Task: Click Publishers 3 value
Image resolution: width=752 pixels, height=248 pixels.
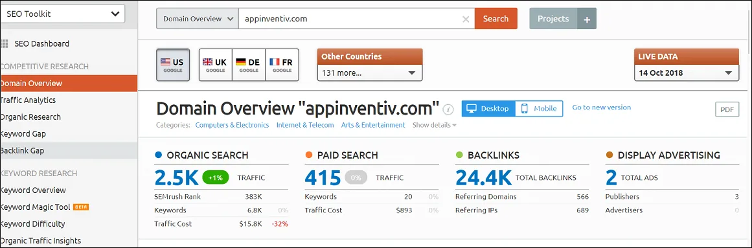Action: tap(736, 197)
